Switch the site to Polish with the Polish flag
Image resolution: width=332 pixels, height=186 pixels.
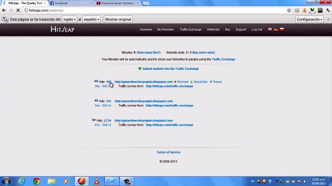282,29
